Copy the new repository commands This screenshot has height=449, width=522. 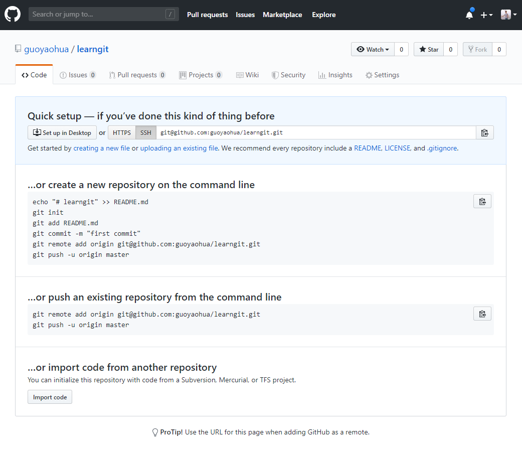tap(482, 202)
